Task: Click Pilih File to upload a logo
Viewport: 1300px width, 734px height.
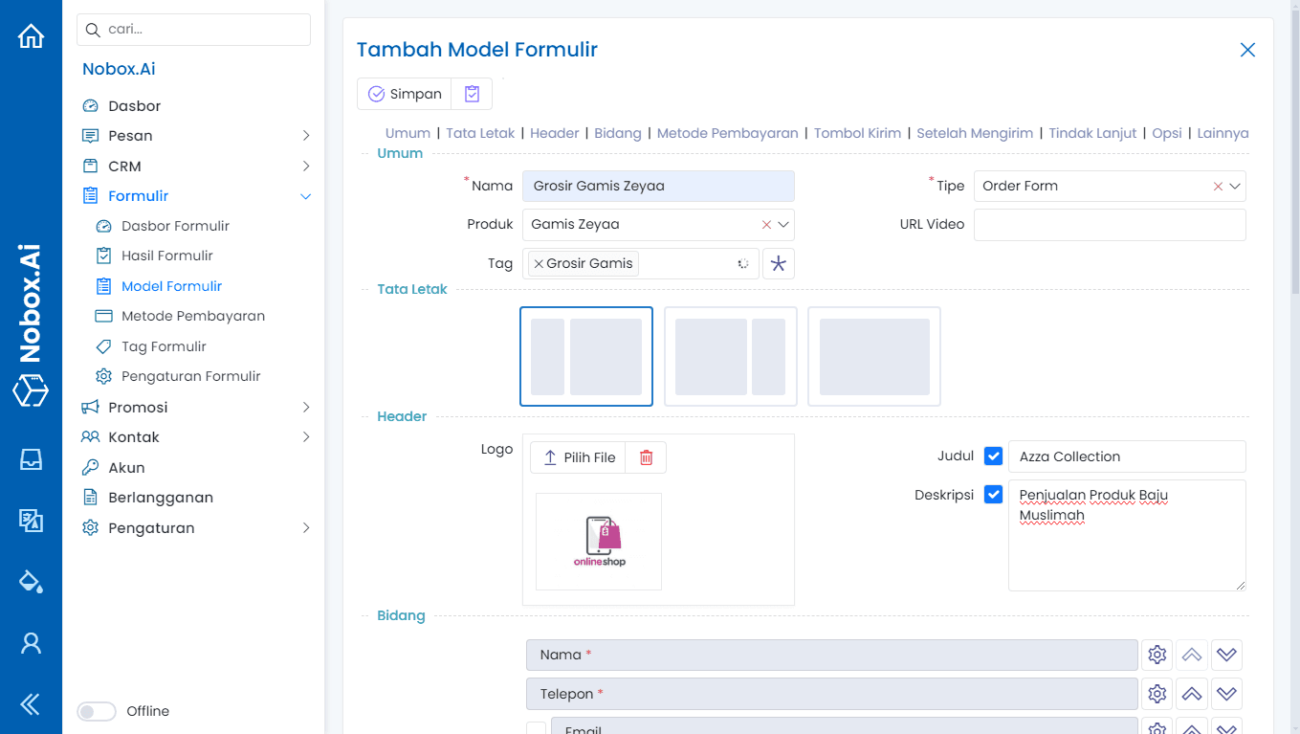Action: point(578,456)
